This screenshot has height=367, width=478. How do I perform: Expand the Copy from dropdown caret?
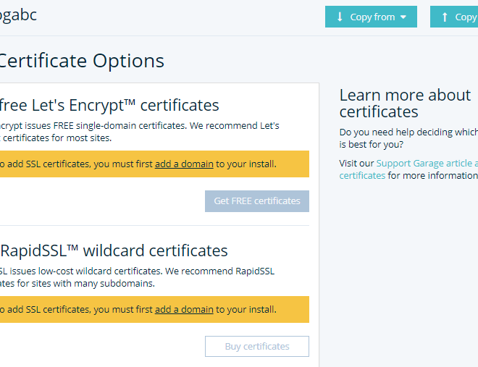click(403, 17)
